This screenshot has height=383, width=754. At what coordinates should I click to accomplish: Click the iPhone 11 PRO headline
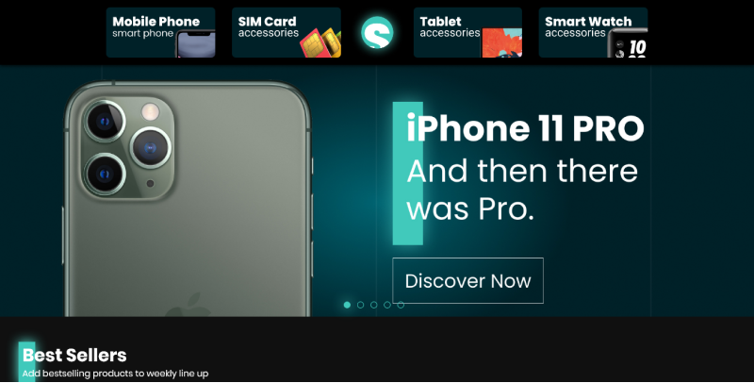click(x=525, y=128)
